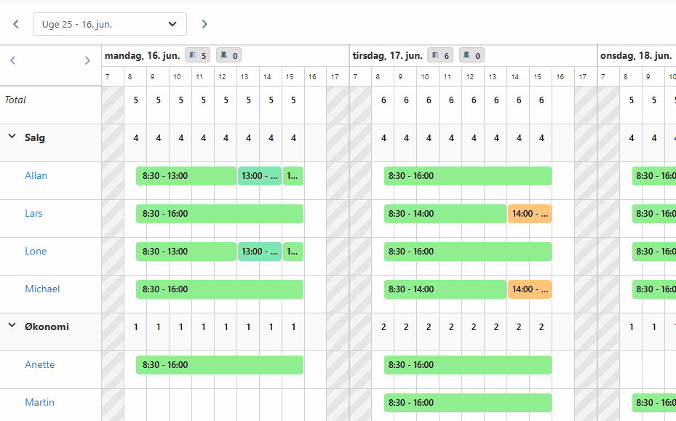Image resolution: width=676 pixels, height=421 pixels.
Task: Collapse the Økonomi department group
Action: click(12, 325)
